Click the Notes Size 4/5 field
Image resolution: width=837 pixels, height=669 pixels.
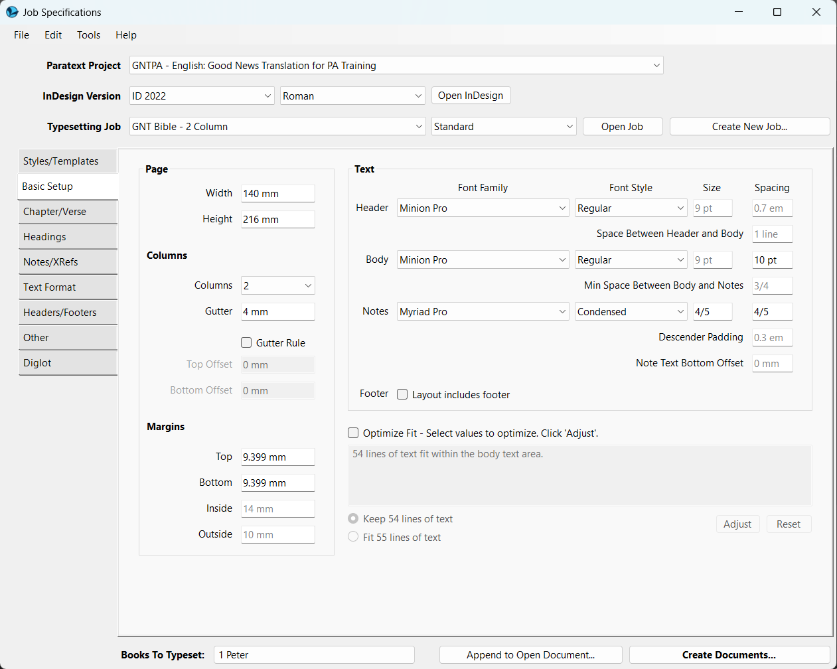(x=712, y=311)
